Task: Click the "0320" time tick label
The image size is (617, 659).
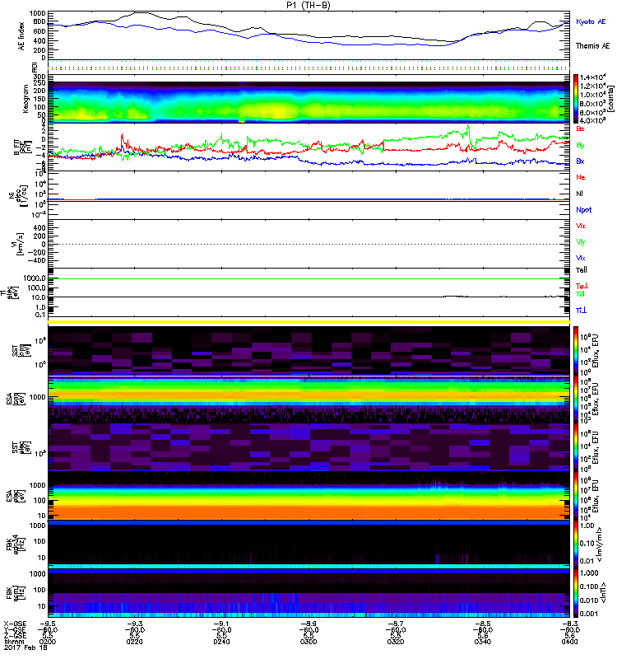Action: coord(396,642)
